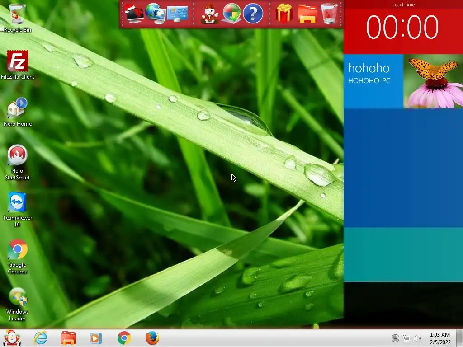Select the Windows Loader desktop icon
Screen dimensions: 463x347
point(18,304)
